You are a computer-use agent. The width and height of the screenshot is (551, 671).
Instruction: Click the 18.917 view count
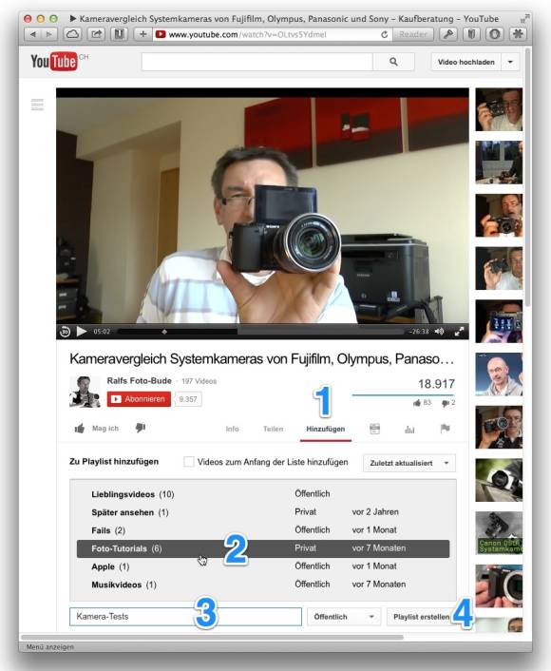(436, 384)
